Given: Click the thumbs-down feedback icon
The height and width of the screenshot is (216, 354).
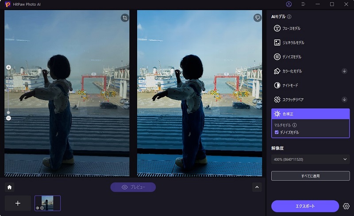Looking at the screenshot, I should [x=258, y=18].
